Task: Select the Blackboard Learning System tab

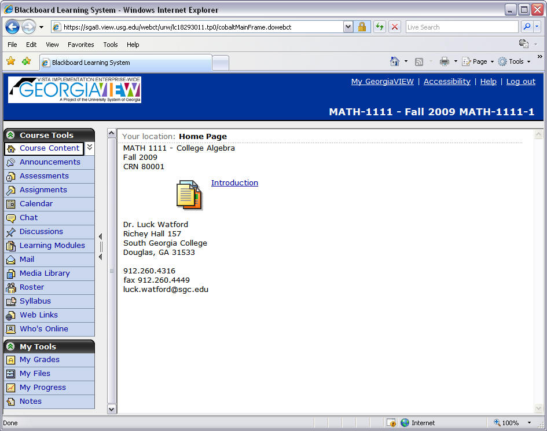Action: 126,63
